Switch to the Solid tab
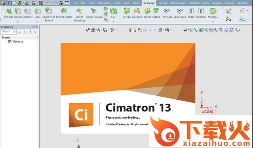This screenshot has height=148, width=253. coord(126,3)
